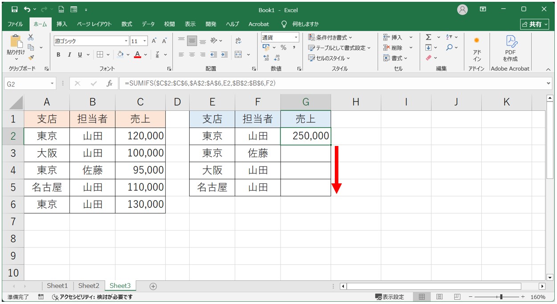Viewport: 557px width, 304px height.
Task: Add a new sheet with plus
Action: [153, 286]
